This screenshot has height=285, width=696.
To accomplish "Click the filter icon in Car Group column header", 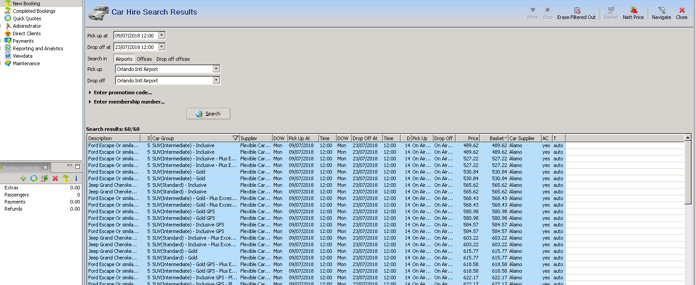I will pyautogui.click(x=236, y=138).
